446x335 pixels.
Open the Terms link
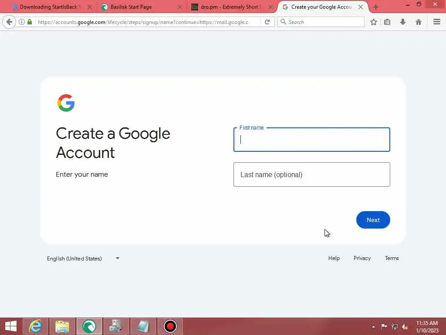pyautogui.click(x=392, y=258)
